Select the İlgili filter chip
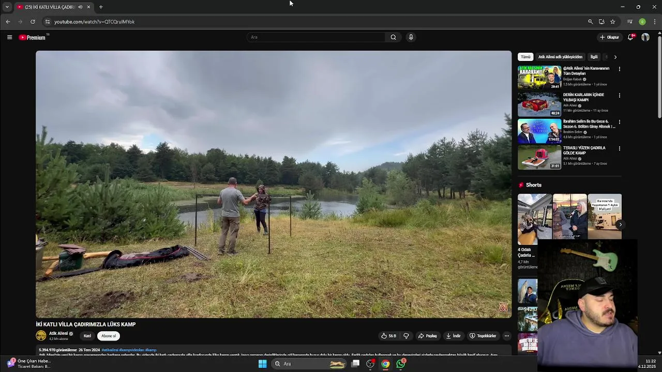The image size is (662, 372). [594, 57]
